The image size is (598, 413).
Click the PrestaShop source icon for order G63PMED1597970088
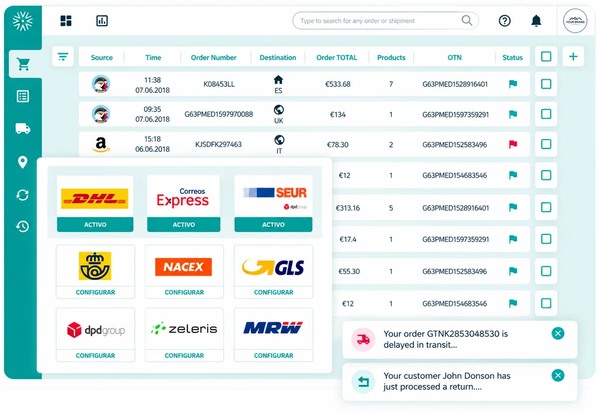(x=101, y=114)
